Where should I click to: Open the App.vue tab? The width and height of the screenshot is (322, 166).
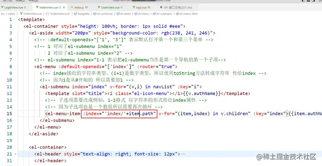(142, 7)
